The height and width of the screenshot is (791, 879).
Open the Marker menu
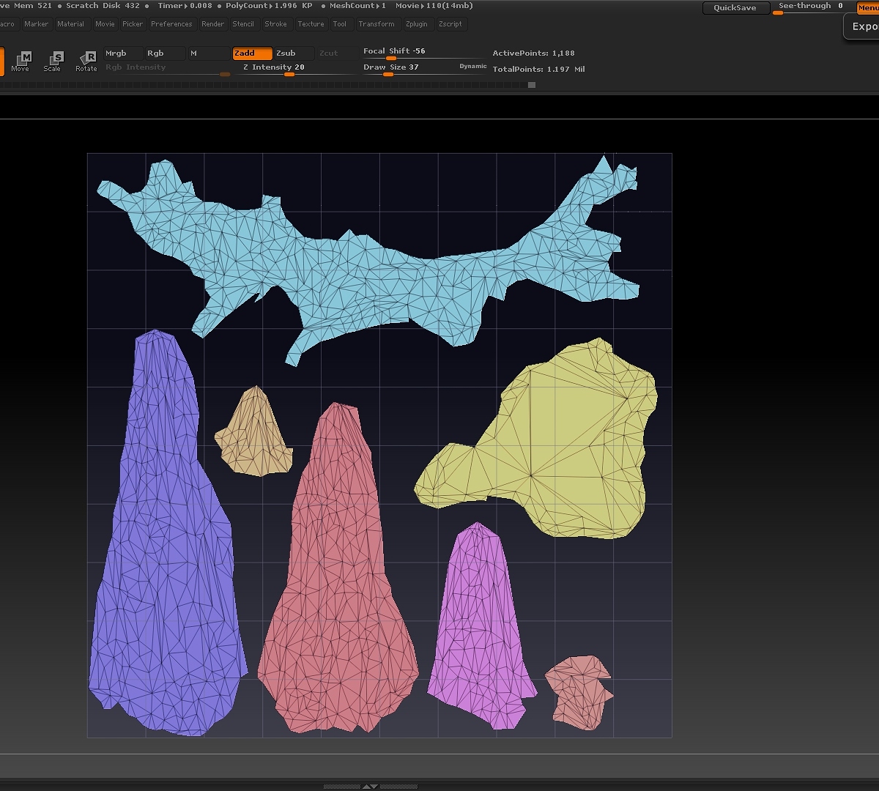(x=36, y=24)
